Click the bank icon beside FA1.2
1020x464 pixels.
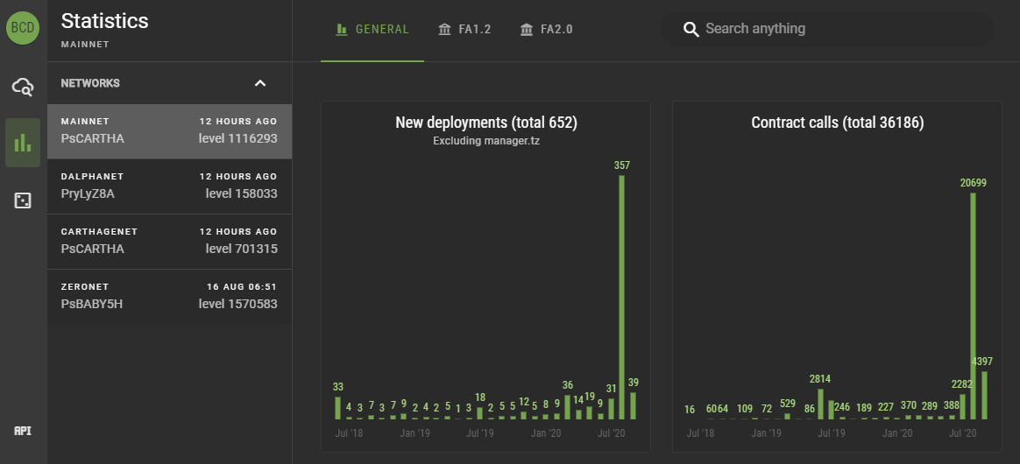[445, 29]
